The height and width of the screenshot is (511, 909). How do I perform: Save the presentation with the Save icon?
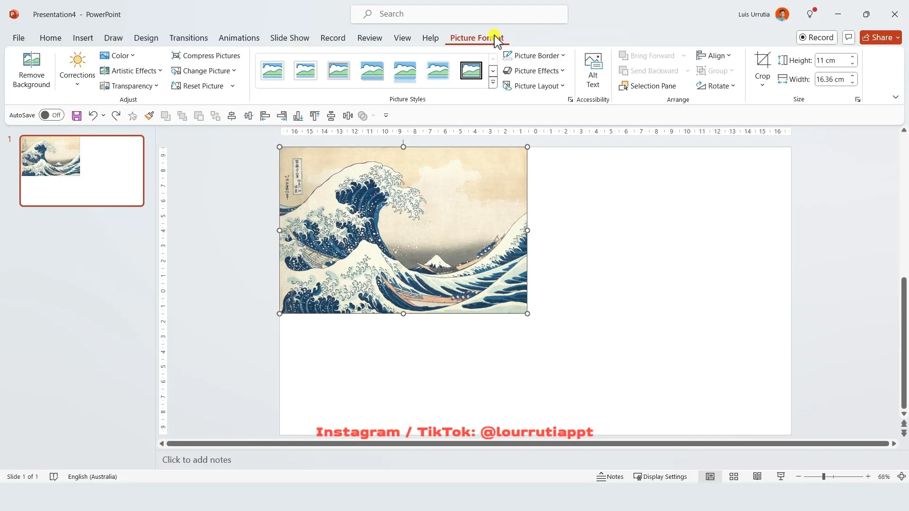[77, 115]
